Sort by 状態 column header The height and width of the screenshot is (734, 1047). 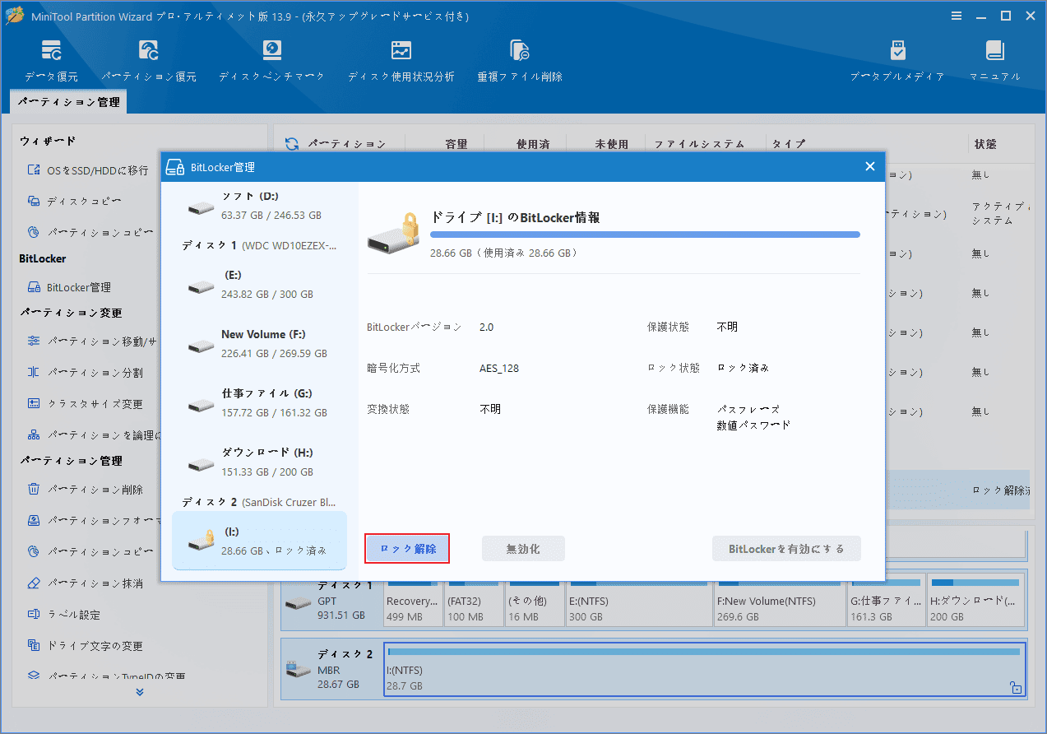click(985, 144)
